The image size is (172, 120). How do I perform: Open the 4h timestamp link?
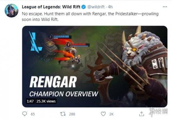point(110,7)
